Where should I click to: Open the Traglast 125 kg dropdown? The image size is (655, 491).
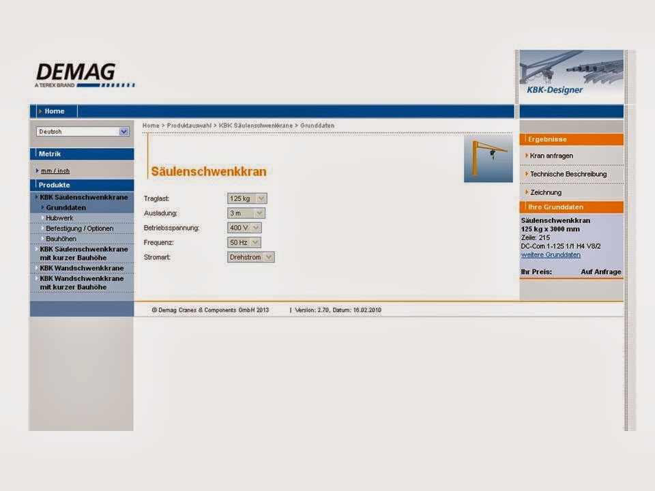click(x=247, y=198)
